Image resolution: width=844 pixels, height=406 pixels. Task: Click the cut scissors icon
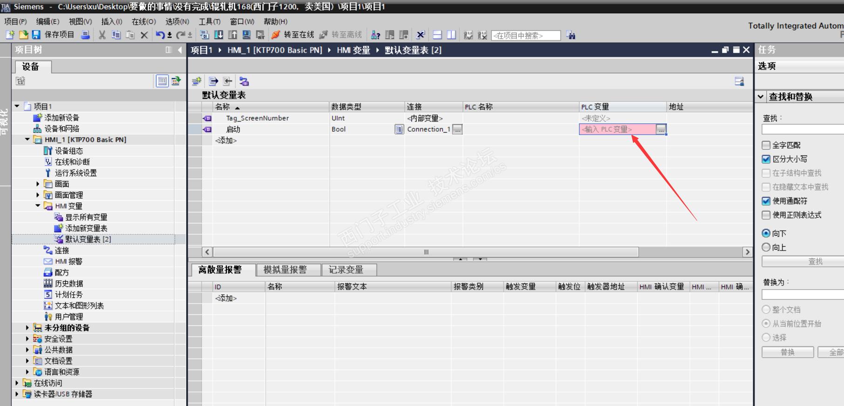[x=102, y=35]
